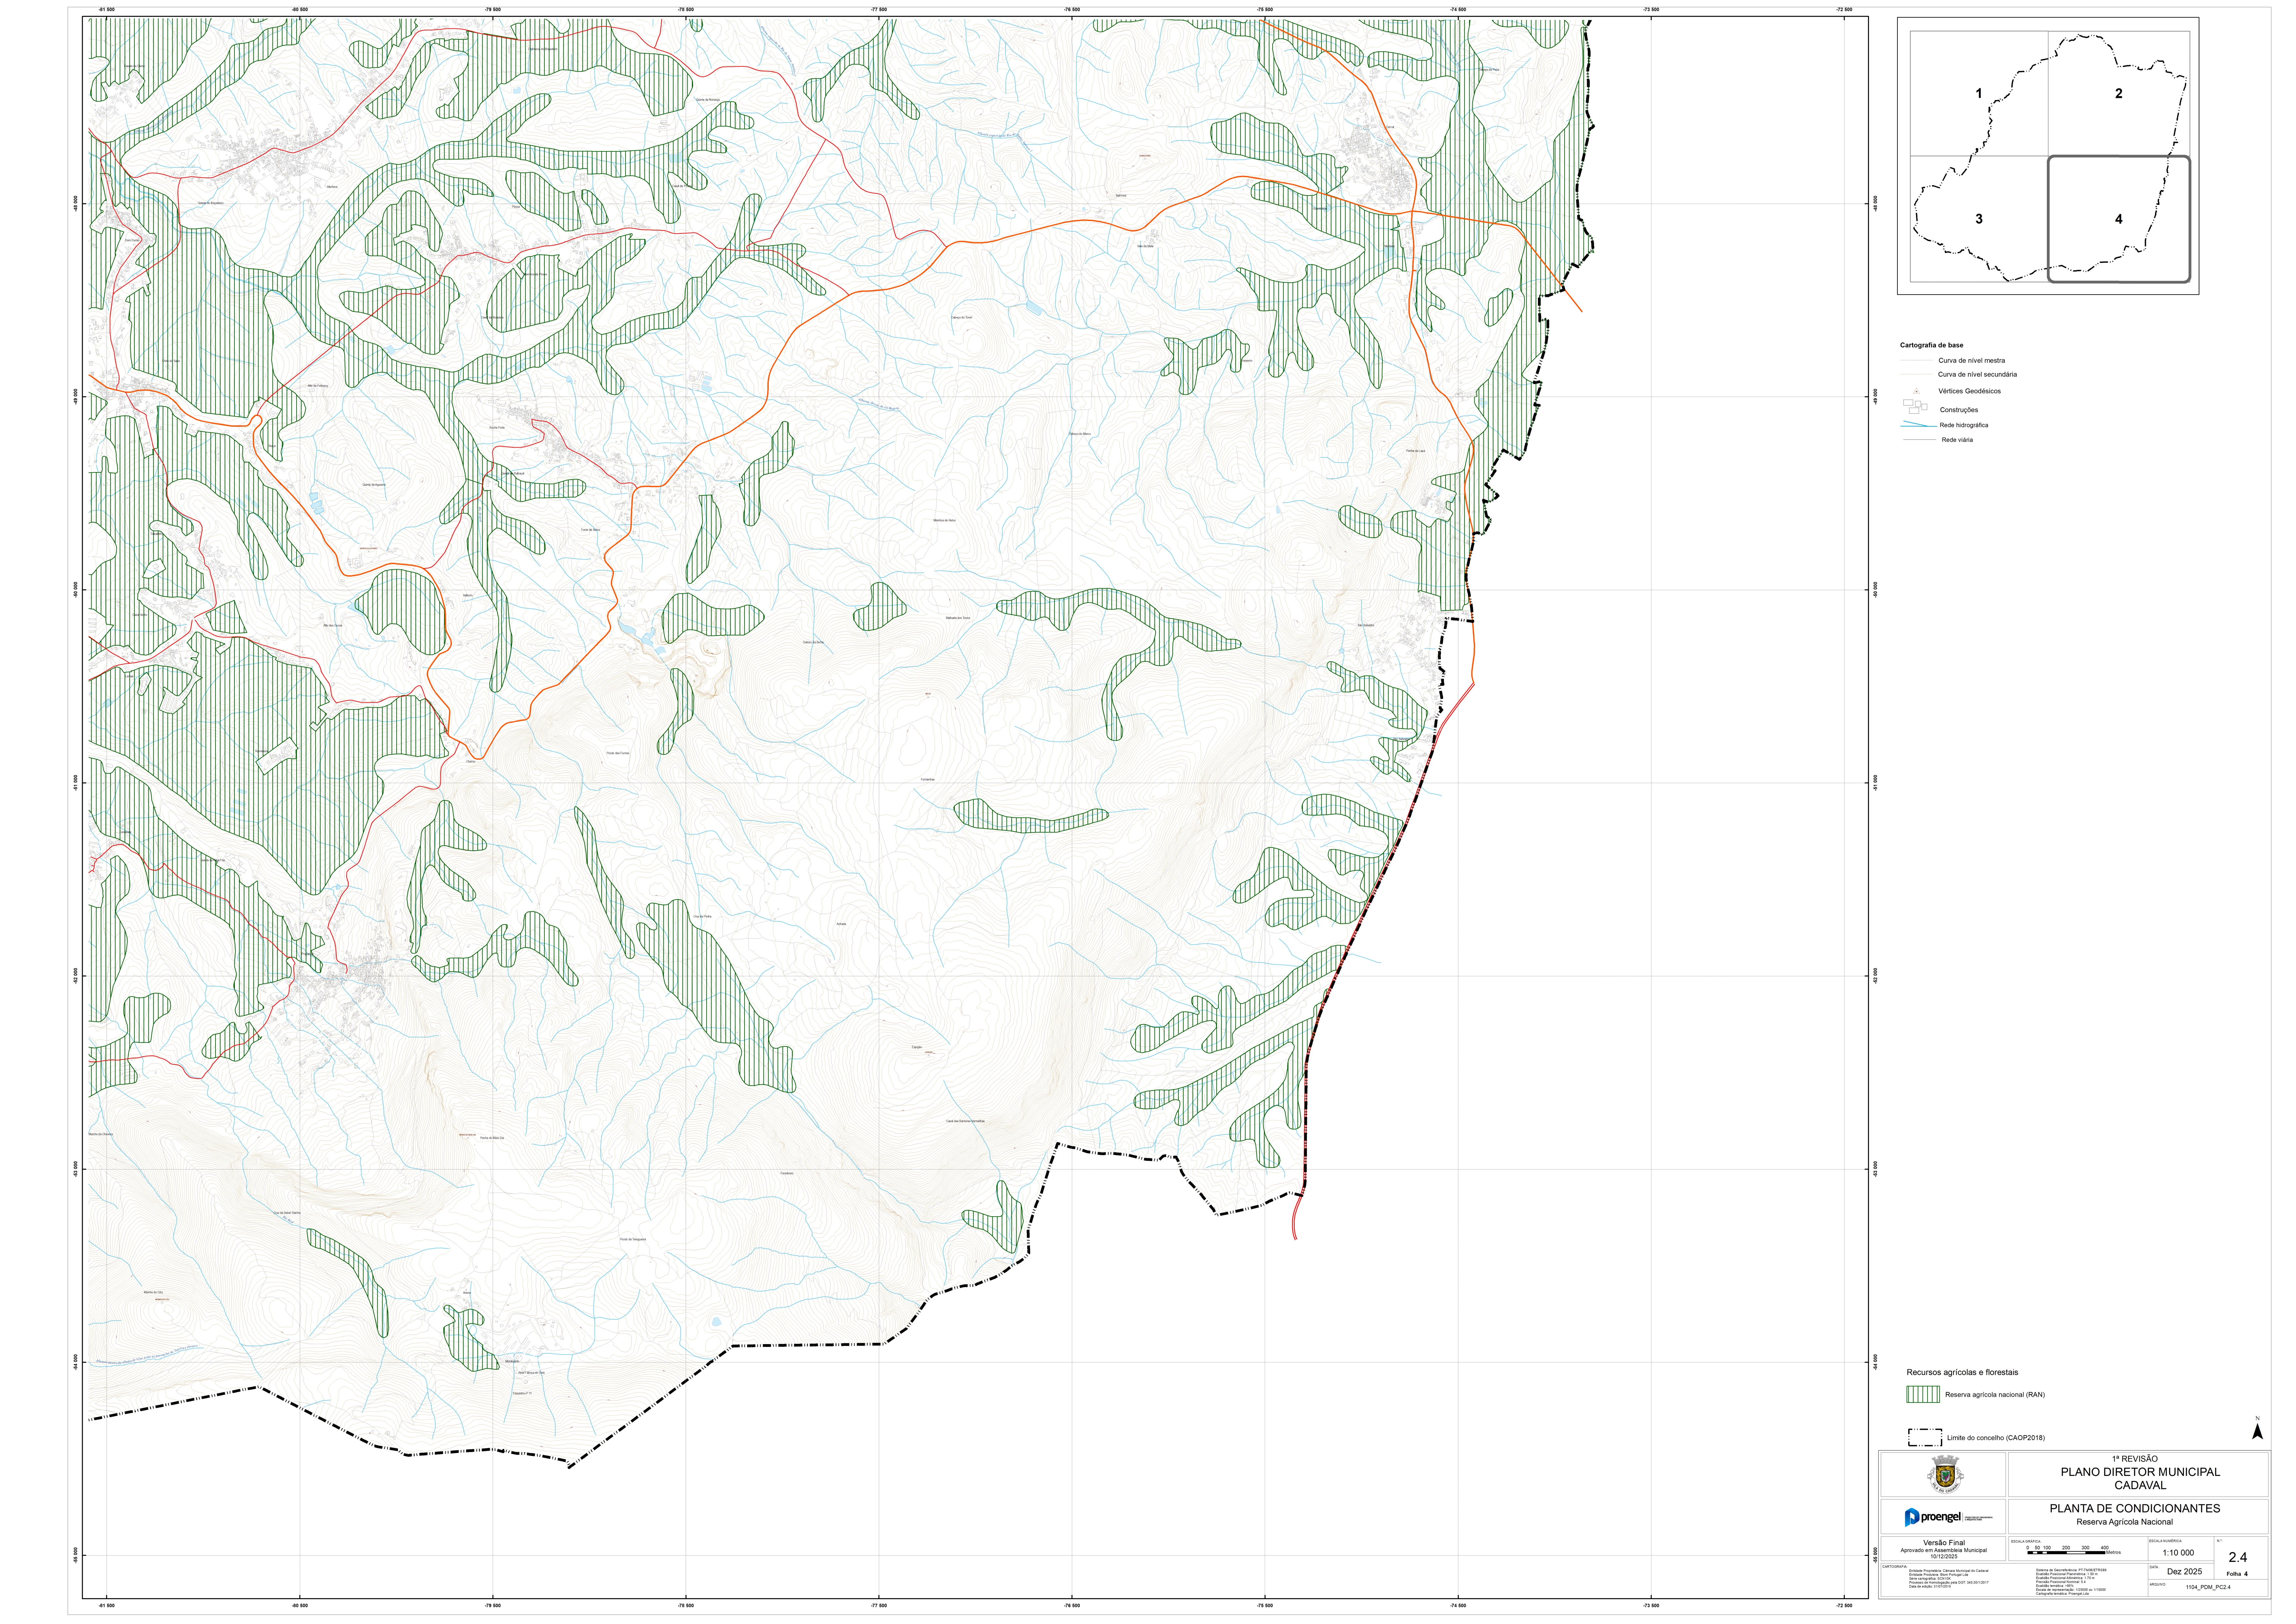The image size is (2296, 1624).
Task: Click the Curva de nível mestra line sample
Action: tap(1916, 360)
